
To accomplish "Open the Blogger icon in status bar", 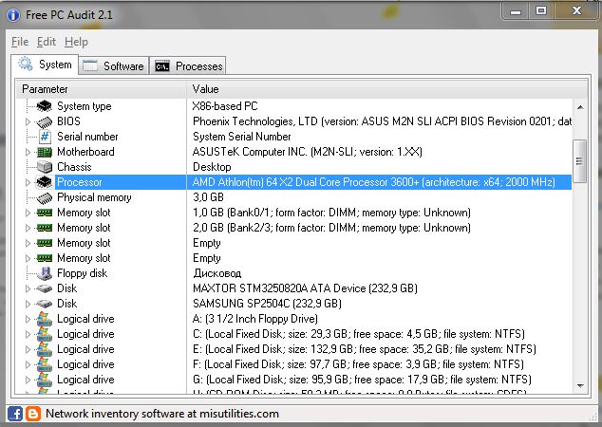I will [x=33, y=414].
